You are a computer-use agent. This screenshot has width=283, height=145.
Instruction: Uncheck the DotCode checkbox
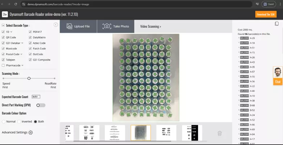pos(30,54)
